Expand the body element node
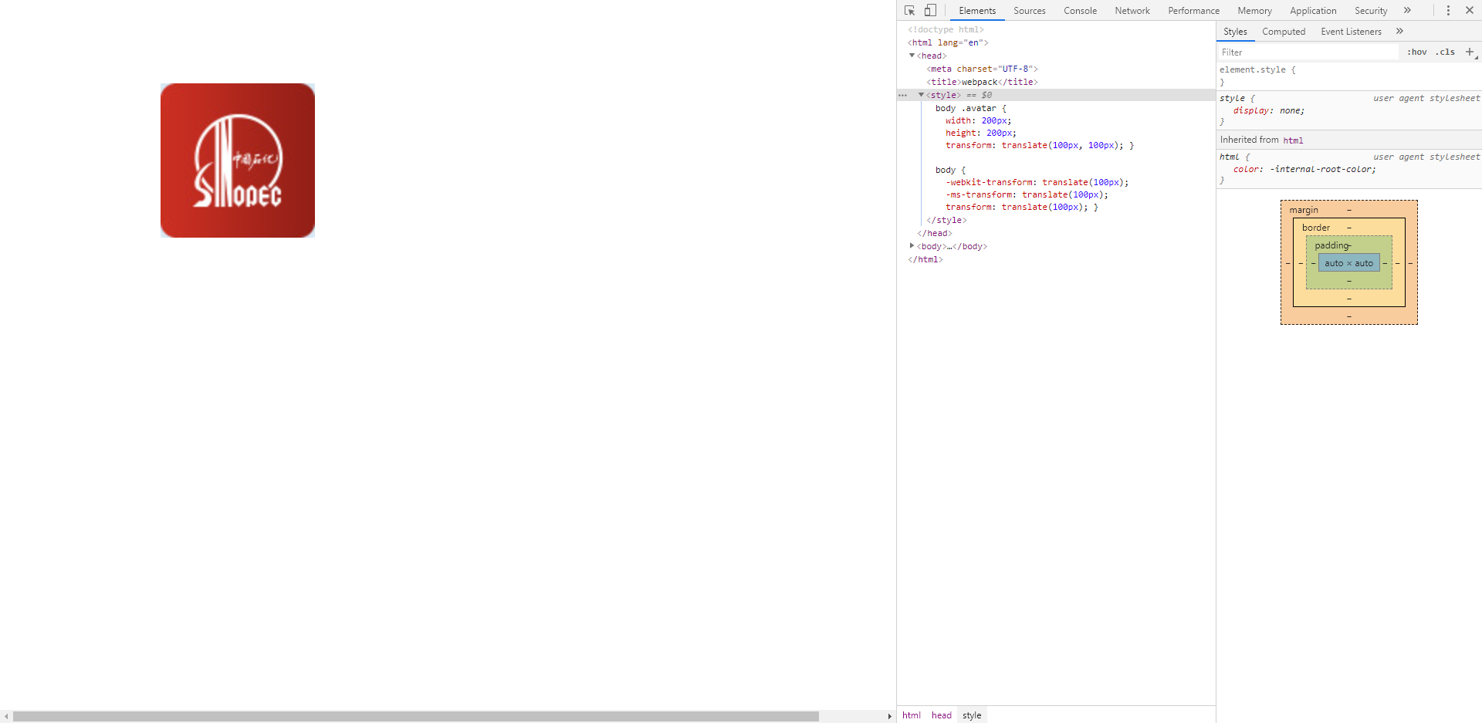 click(x=912, y=246)
